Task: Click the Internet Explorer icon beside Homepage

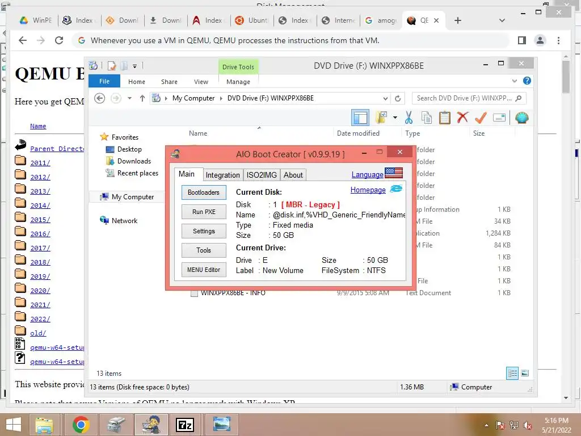Action: (x=396, y=188)
